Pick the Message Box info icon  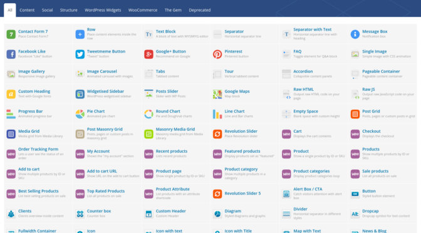point(355,34)
